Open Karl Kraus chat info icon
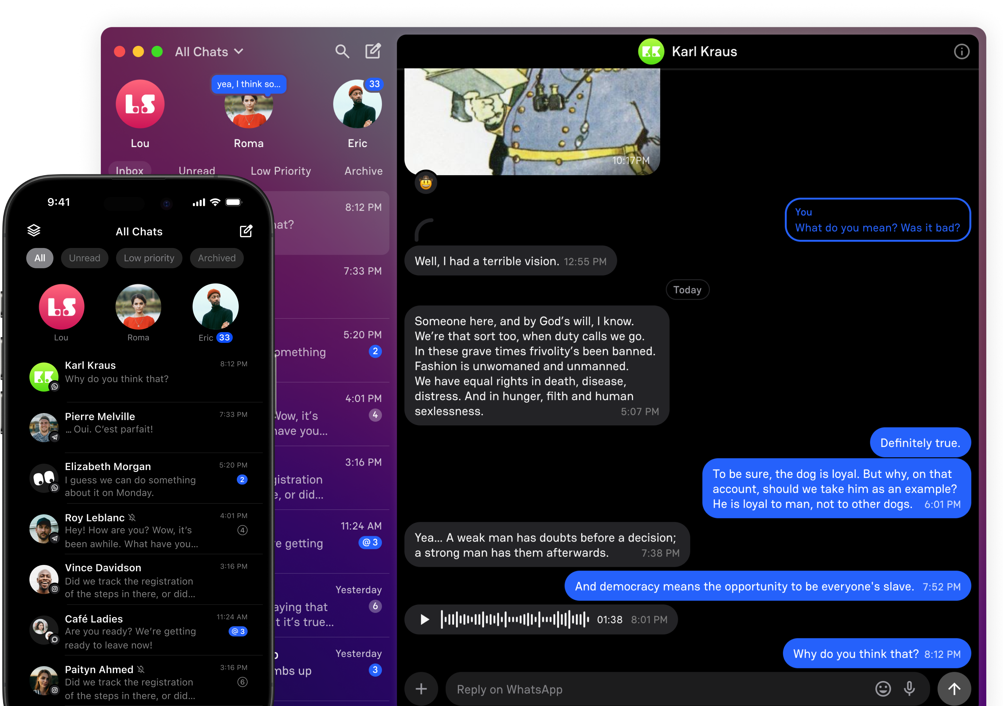The width and height of the screenshot is (1003, 706). pyautogui.click(x=961, y=52)
